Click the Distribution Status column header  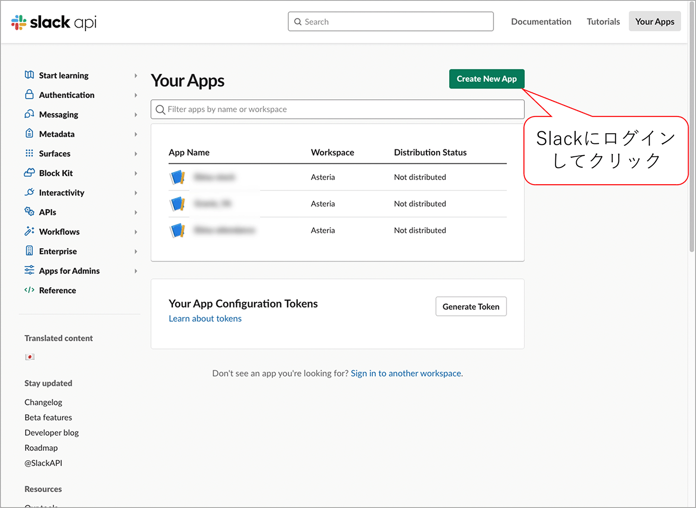(430, 152)
